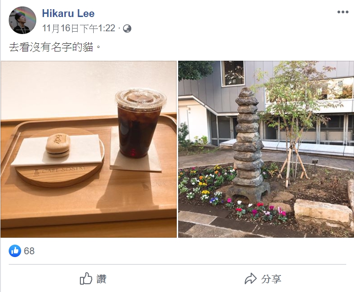Click the thumbs-up 讚 icon
Image resolution: width=354 pixels, height=292 pixels.
[x=86, y=278]
